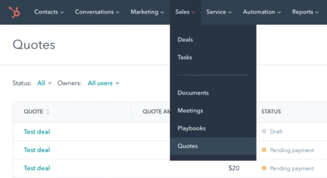Sort by the QUOTE column arrows

tap(48, 111)
